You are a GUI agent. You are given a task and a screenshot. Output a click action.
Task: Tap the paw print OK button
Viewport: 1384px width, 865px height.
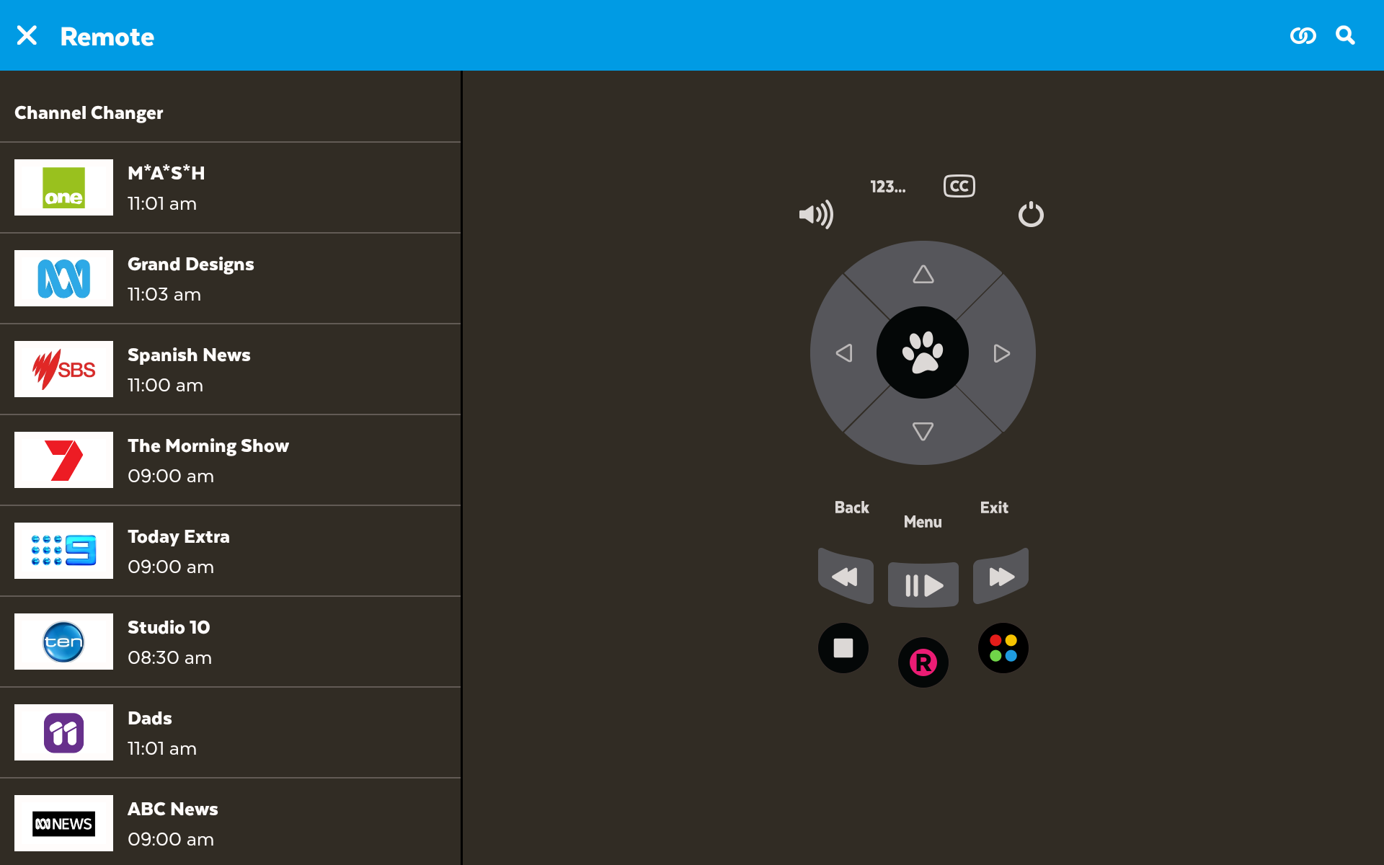923,352
